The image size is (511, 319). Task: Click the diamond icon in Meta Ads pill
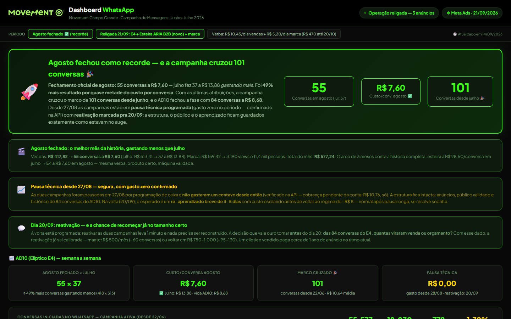pos(448,13)
